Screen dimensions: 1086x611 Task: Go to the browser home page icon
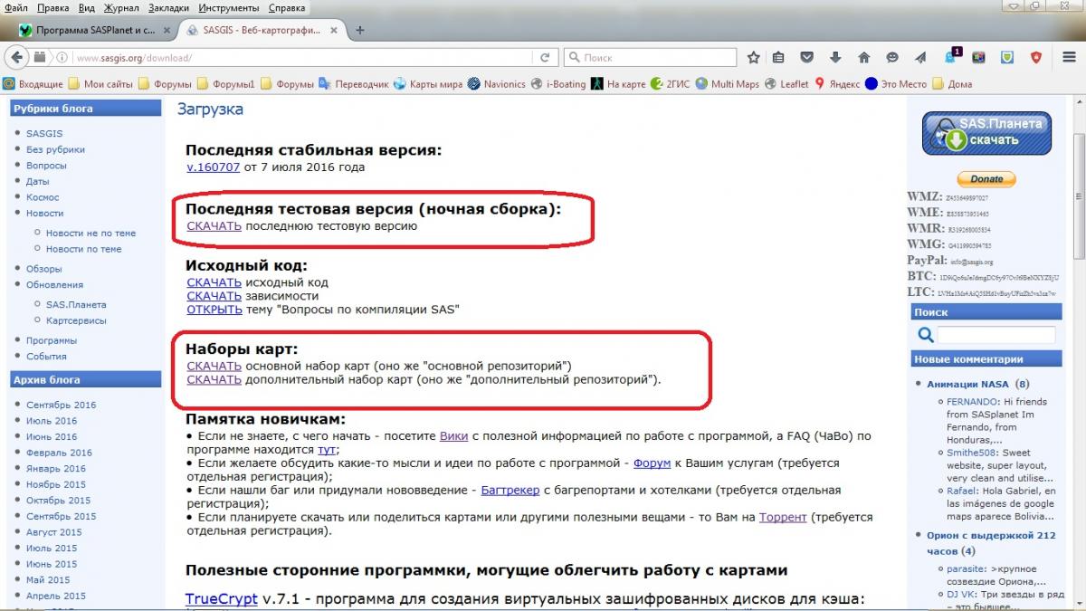864,57
